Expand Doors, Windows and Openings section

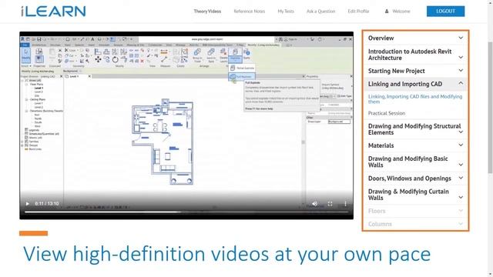pos(415,179)
